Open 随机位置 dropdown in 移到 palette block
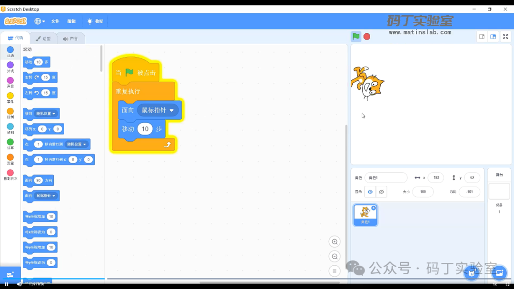The height and width of the screenshot is (289, 514). (x=46, y=114)
